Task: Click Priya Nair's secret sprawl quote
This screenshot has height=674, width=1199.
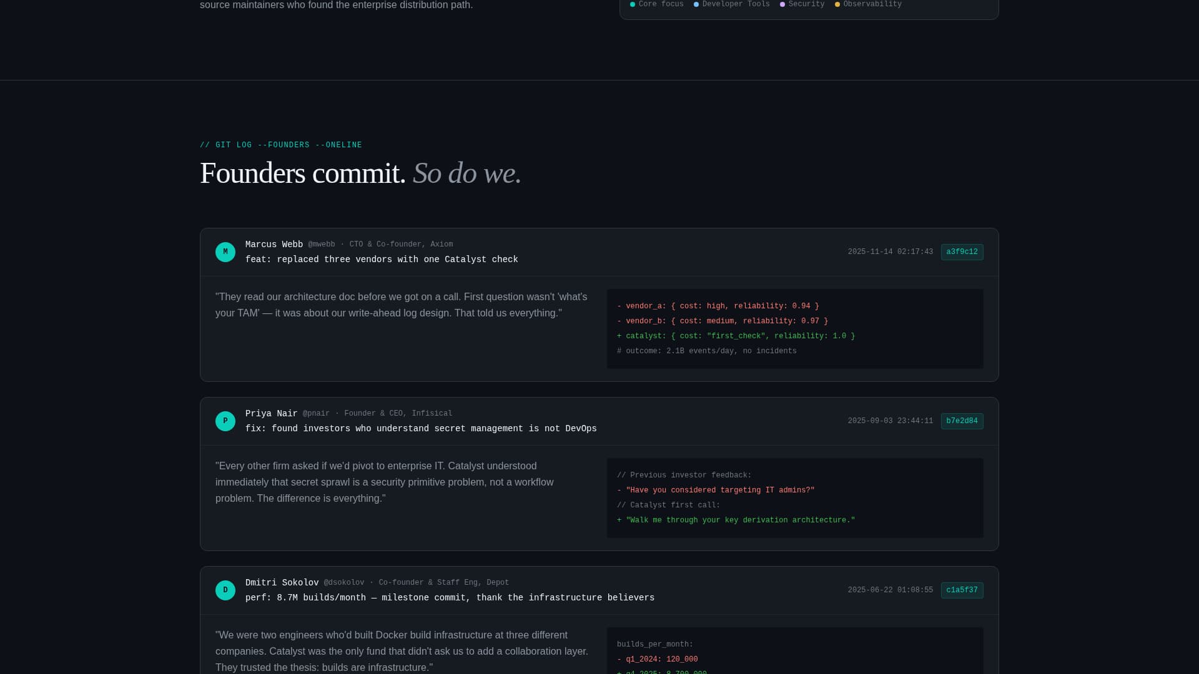Action: click(x=385, y=482)
